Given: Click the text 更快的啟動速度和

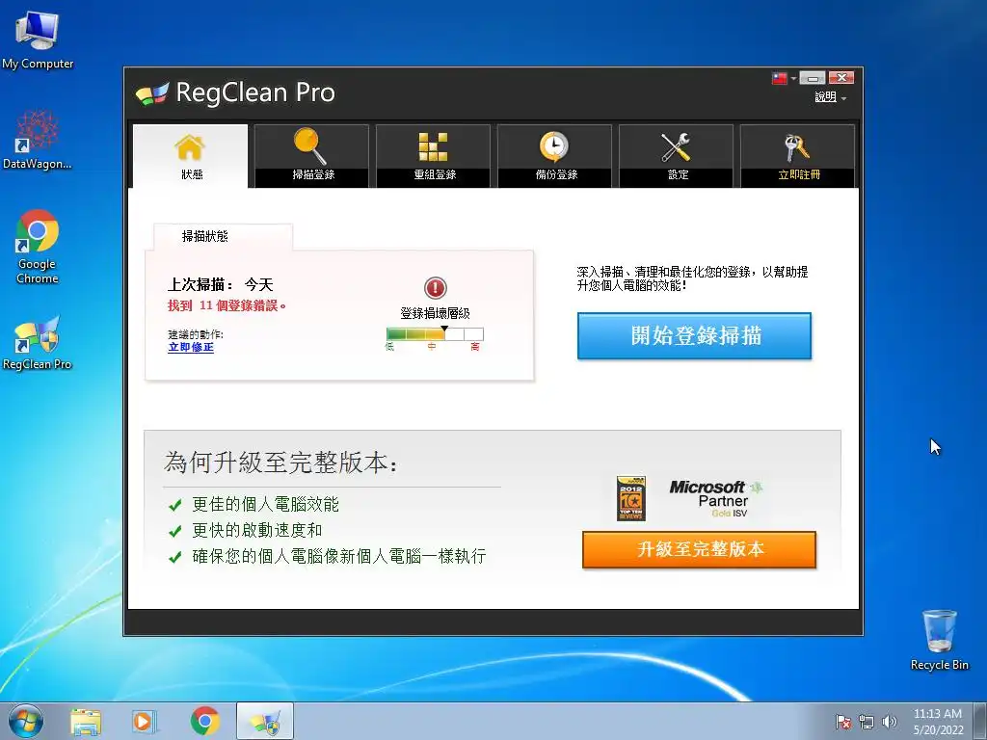Looking at the screenshot, I should point(256,531).
